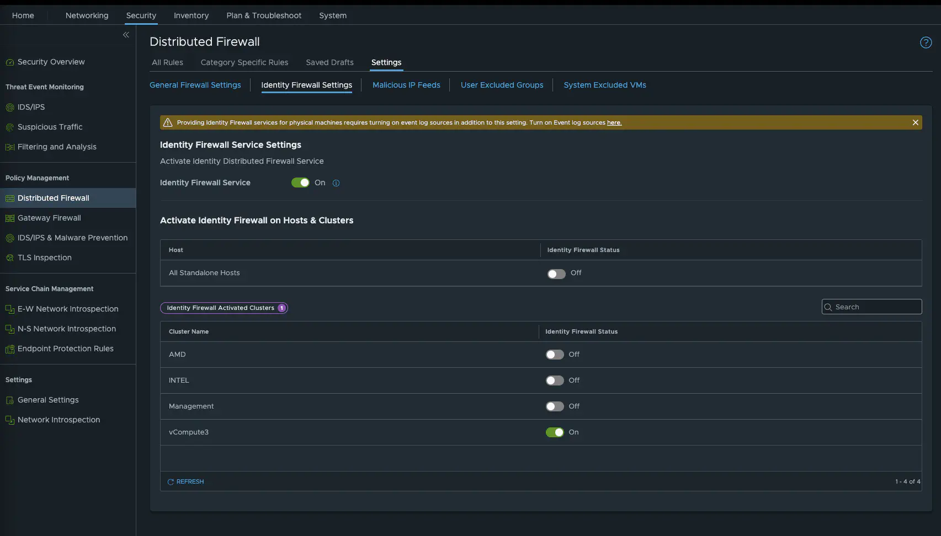Select Identity Firewall Settings sub-tab

306,85
